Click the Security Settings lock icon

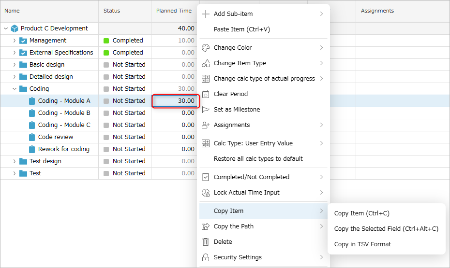(206, 257)
